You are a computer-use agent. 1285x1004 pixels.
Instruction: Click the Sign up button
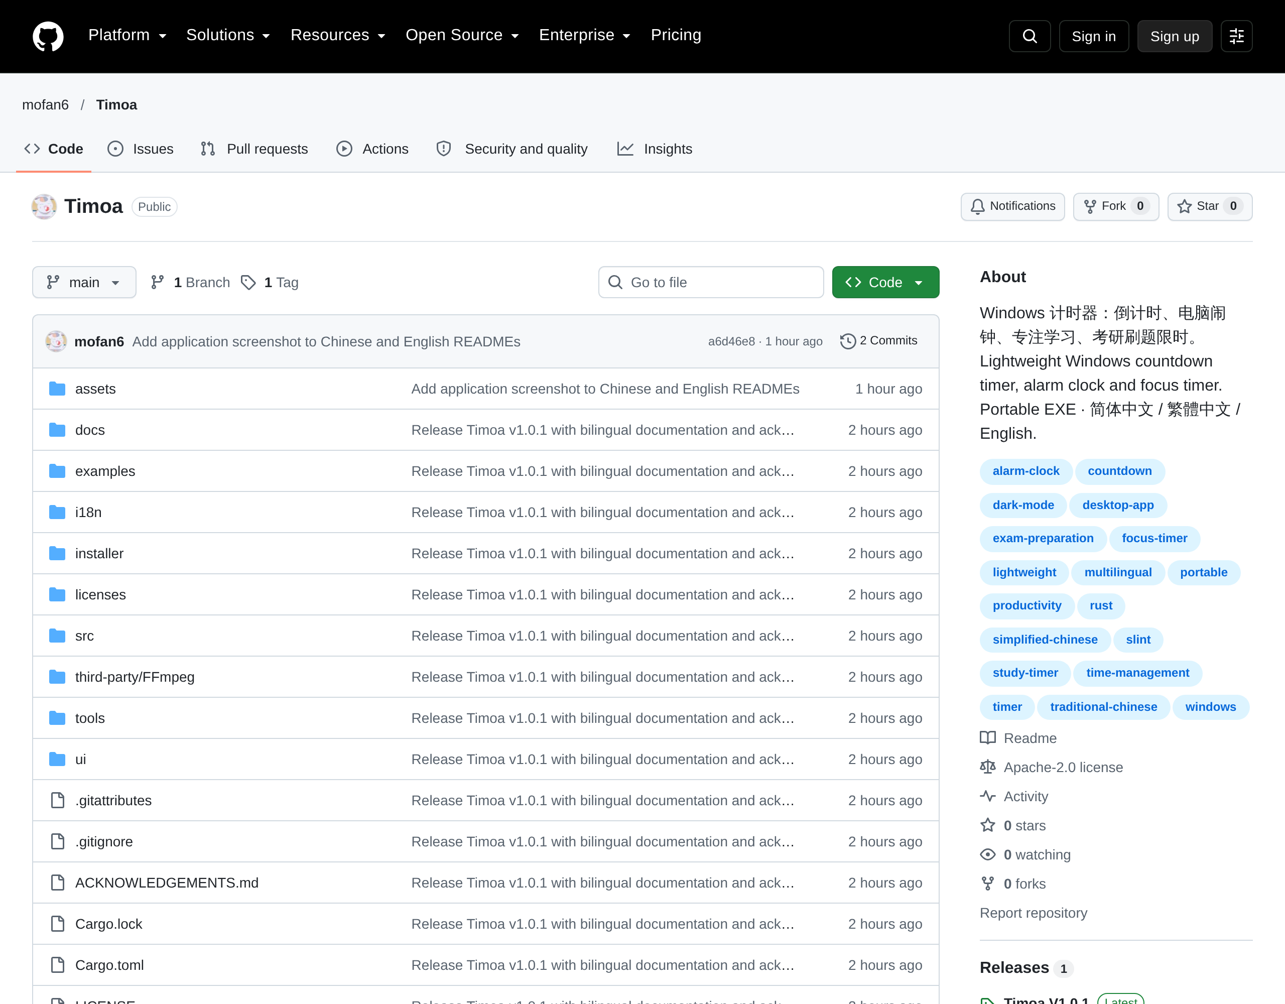click(1175, 37)
